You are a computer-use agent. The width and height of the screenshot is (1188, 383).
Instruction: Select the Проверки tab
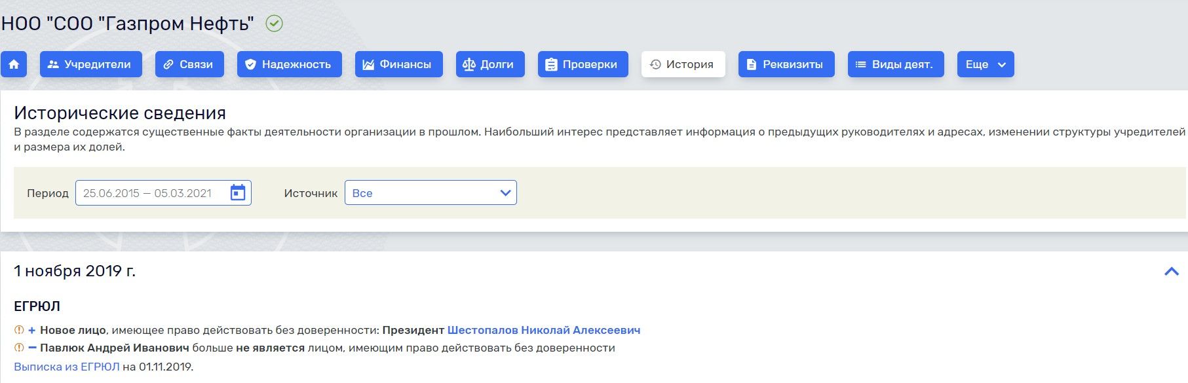(583, 64)
